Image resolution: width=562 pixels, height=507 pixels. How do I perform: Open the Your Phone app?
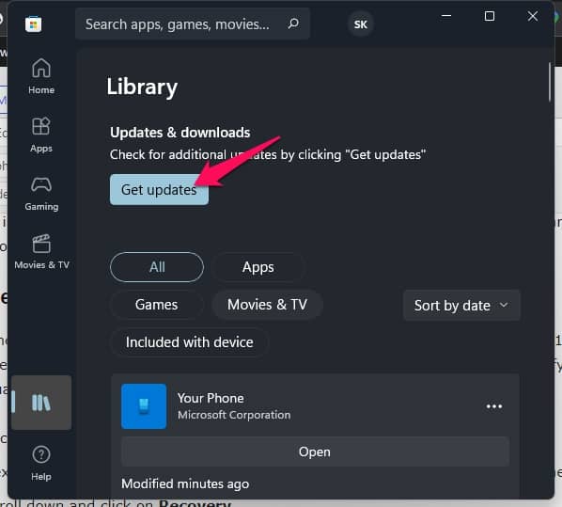(x=315, y=452)
